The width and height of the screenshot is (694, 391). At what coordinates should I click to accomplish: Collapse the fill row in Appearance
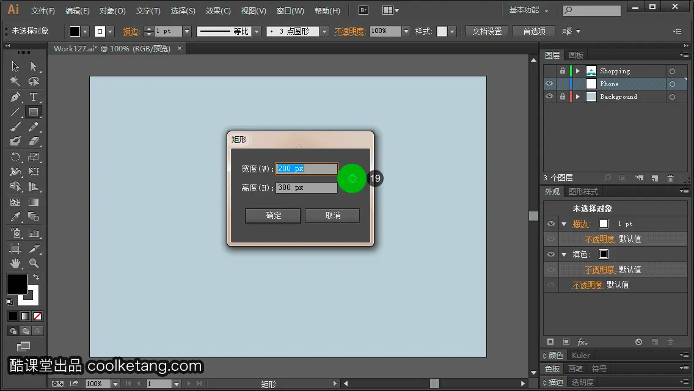[564, 254]
